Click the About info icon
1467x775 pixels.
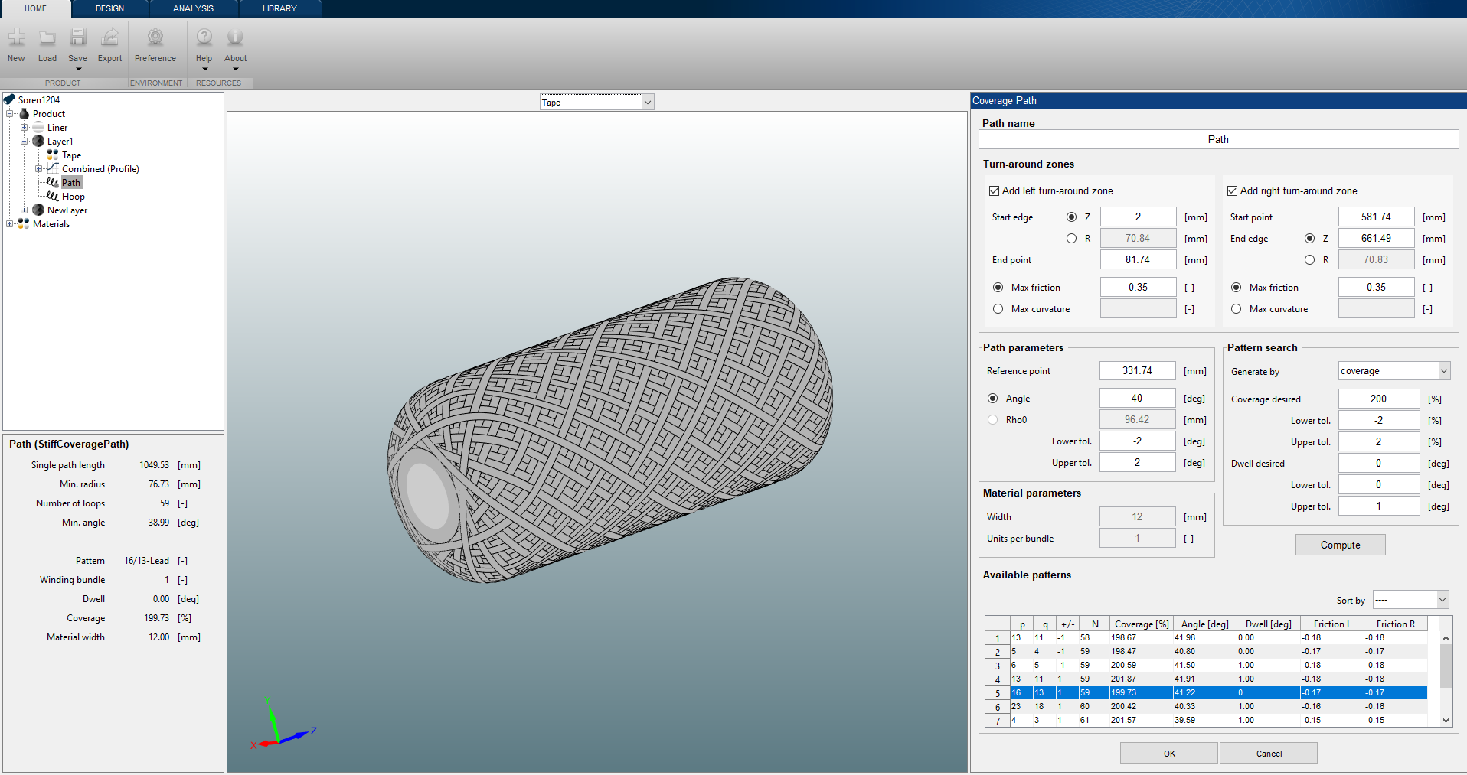[235, 37]
